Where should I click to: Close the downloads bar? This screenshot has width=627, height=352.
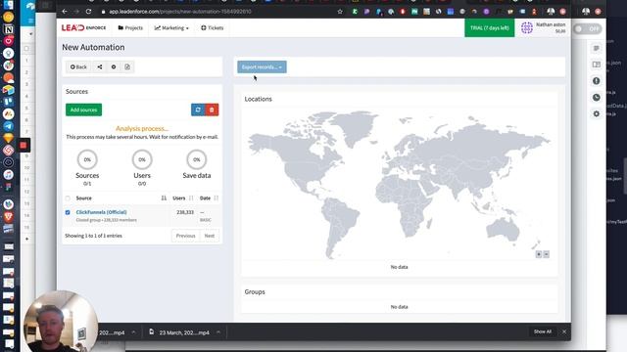(x=564, y=331)
